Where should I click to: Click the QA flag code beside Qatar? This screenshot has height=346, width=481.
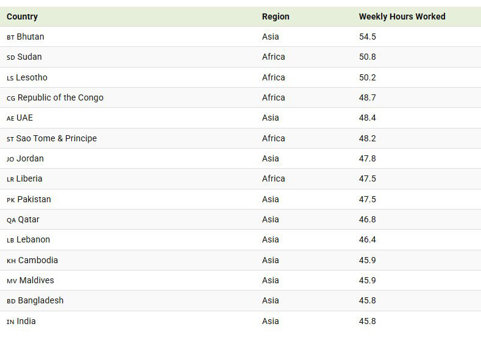(x=11, y=220)
